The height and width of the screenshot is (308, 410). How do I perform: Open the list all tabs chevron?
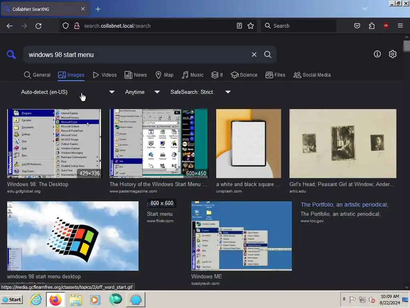[365, 9]
